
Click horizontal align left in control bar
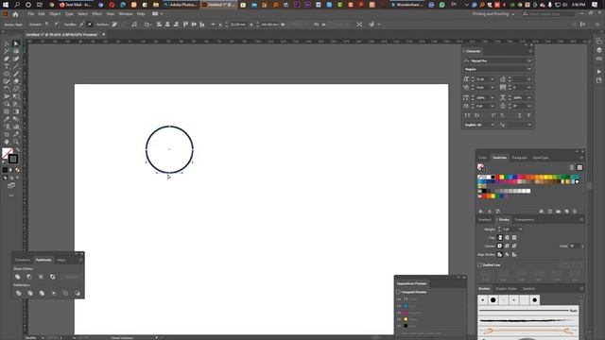pos(159,25)
